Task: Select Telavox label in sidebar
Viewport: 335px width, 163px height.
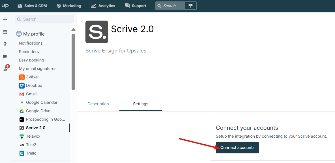Action: 33,136
